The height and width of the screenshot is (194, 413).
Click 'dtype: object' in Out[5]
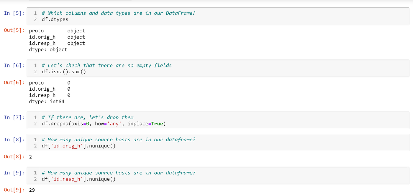point(48,49)
